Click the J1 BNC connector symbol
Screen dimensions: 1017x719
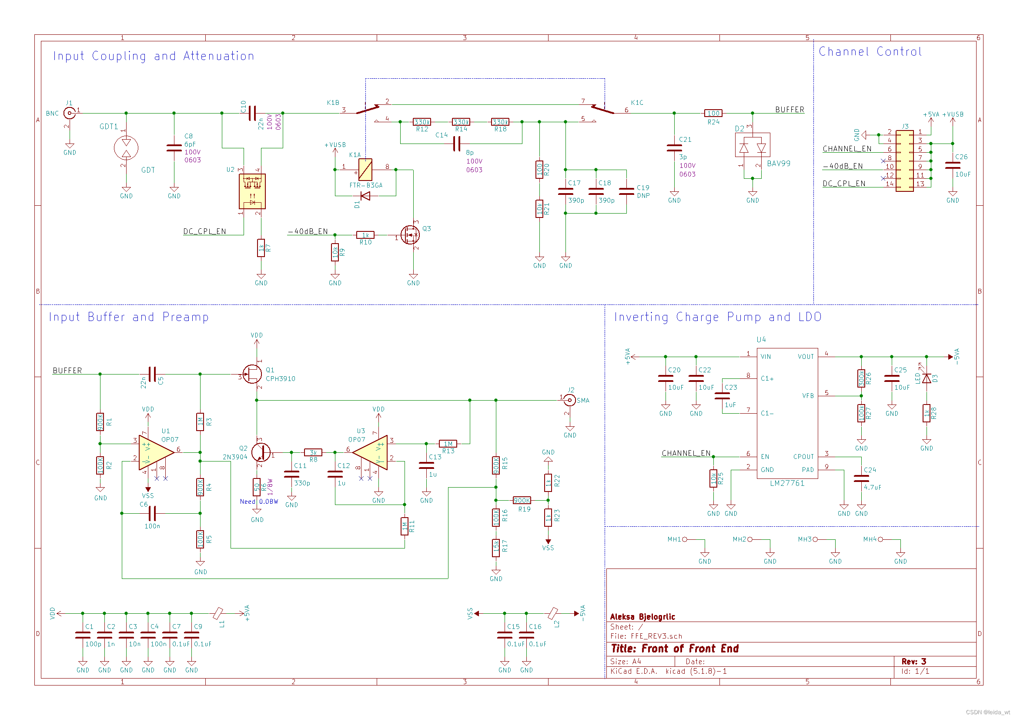tap(69, 114)
